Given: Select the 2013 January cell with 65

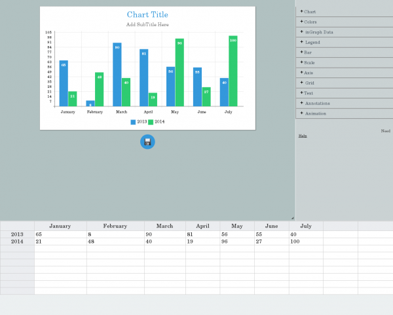Looking at the screenshot, I should click(60, 234).
